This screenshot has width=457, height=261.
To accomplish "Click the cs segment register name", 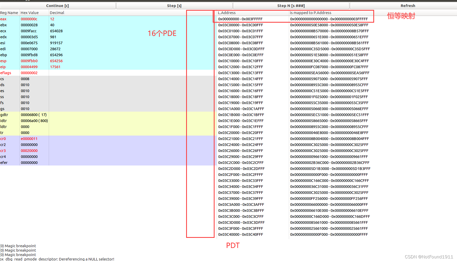I will coord(2,79).
